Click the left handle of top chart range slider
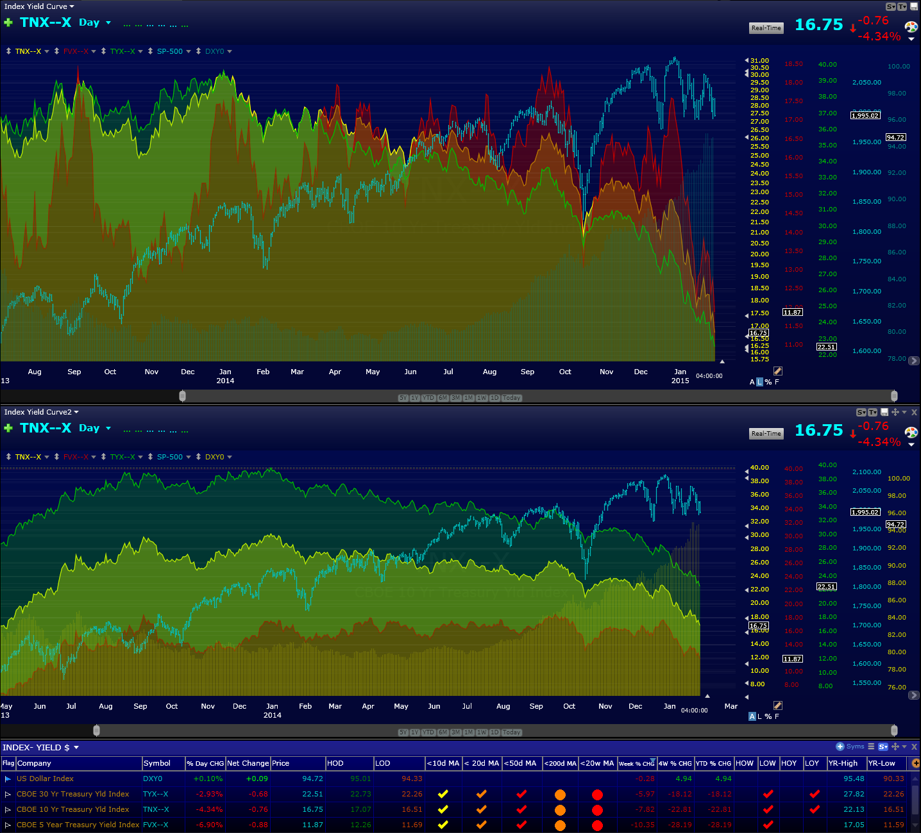The image size is (921, 833). (x=182, y=396)
